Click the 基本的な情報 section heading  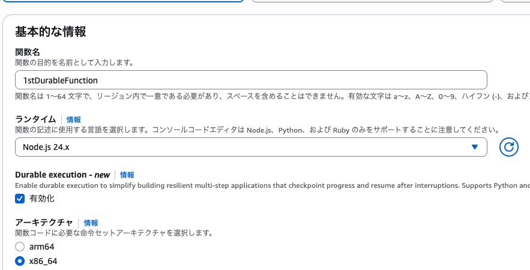coord(50,31)
